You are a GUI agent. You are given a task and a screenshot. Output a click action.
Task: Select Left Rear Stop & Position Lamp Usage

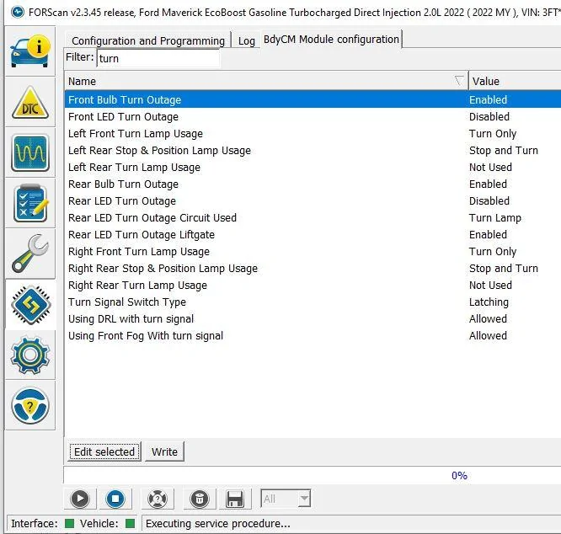click(313, 150)
